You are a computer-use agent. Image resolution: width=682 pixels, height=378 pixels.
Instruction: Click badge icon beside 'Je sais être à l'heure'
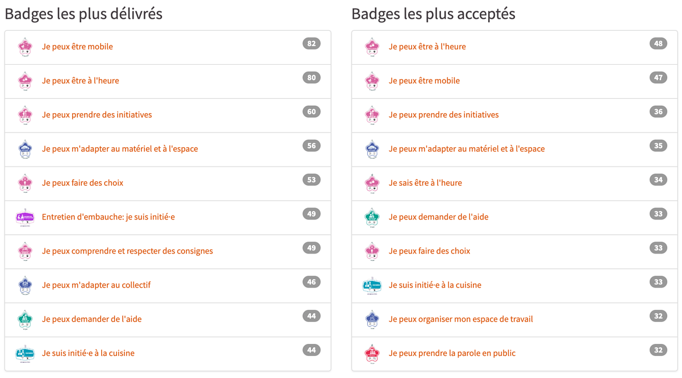(372, 183)
